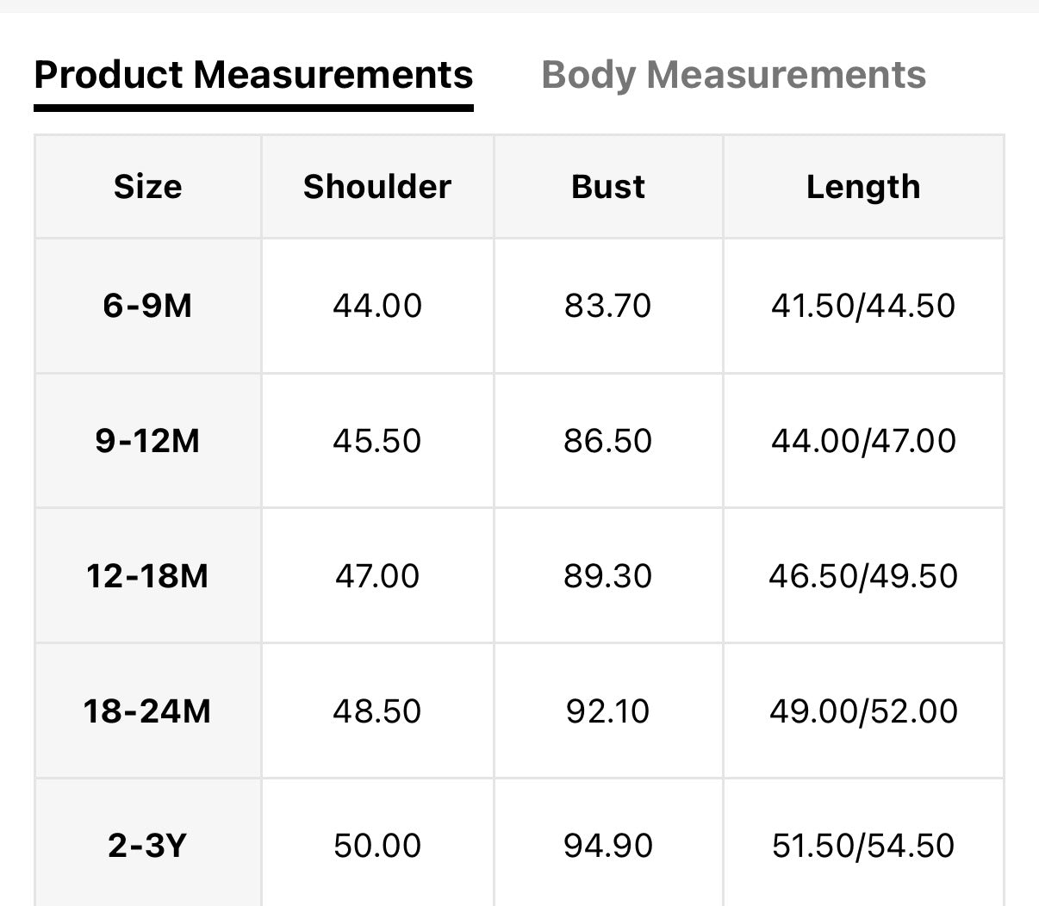Click the Length column header
The height and width of the screenshot is (906, 1039).
(x=863, y=187)
